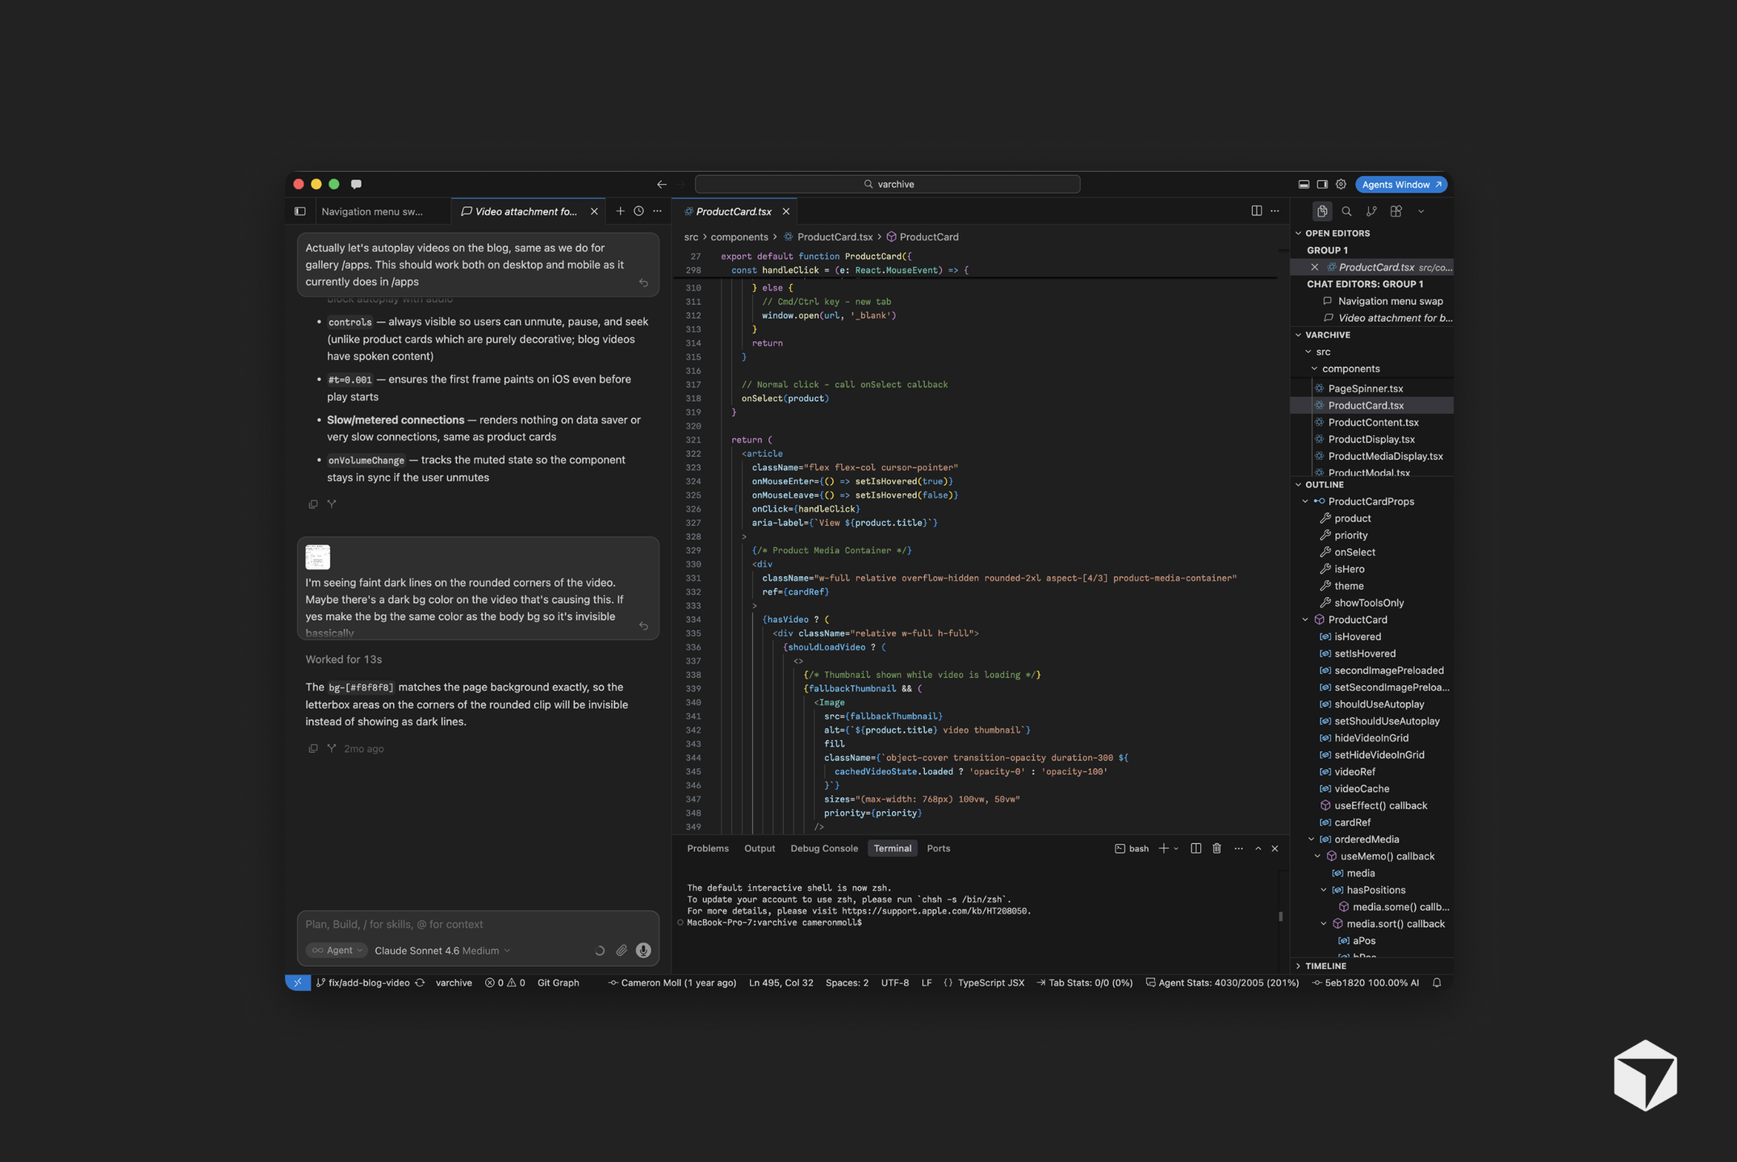The height and width of the screenshot is (1162, 1737).
Task: Open PageSpinner.tsx in the explorer
Action: click(1366, 388)
